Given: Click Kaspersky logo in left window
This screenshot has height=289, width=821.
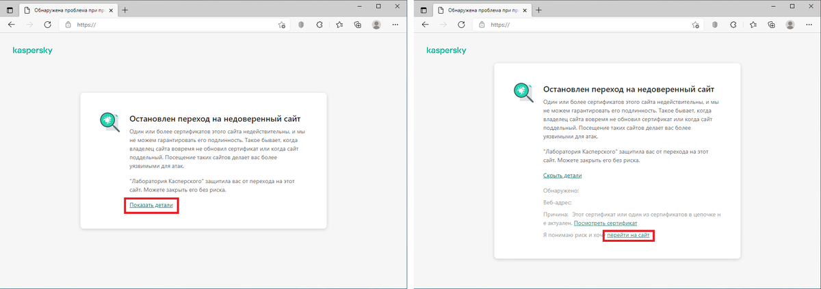Looking at the screenshot, I should [x=33, y=51].
